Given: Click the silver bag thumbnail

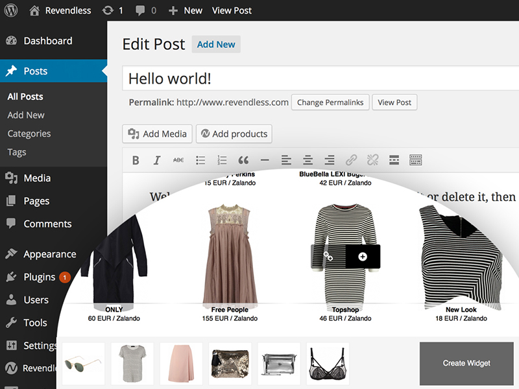Looking at the screenshot, I should pos(279,363).
